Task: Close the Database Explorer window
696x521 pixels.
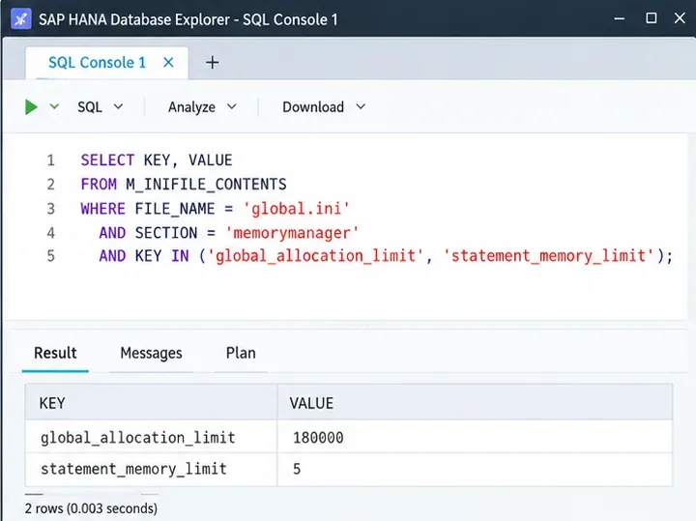Action: coord(680,18)
